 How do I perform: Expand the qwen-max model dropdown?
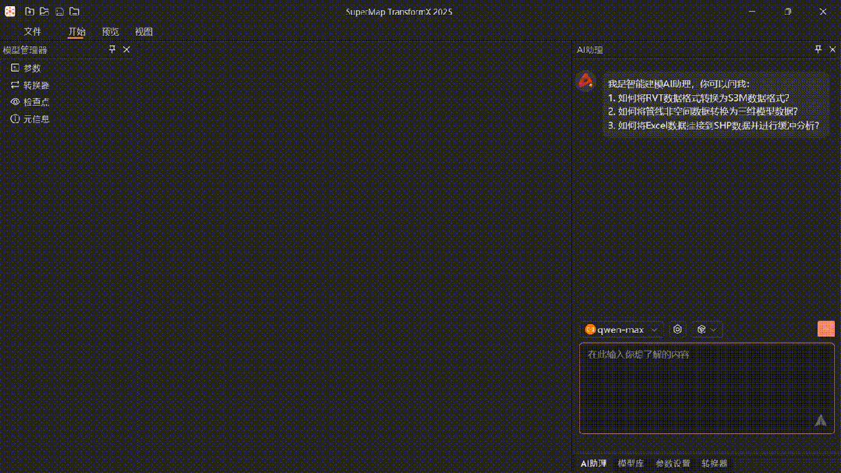(x=654, y=330)
